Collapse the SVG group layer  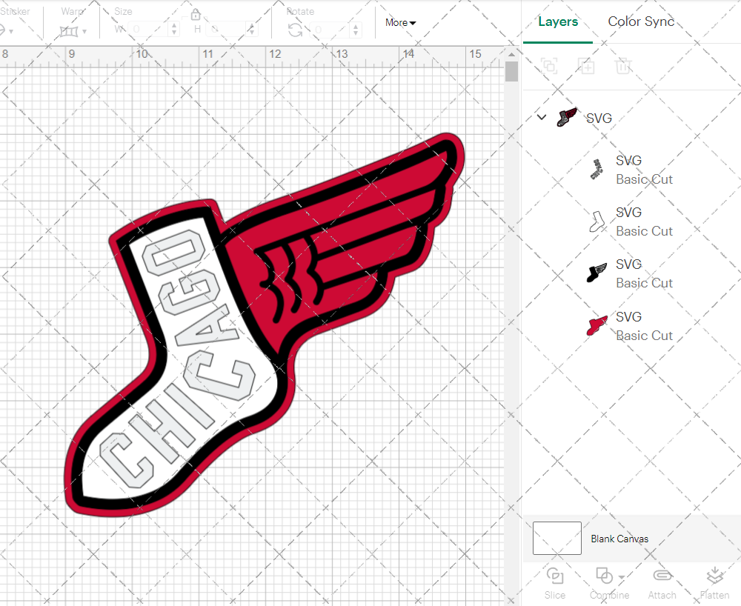point(542,118)
